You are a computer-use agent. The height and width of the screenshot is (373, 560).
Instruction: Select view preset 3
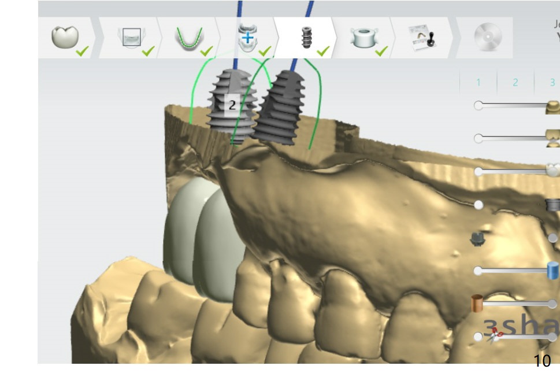click(551, 83)
